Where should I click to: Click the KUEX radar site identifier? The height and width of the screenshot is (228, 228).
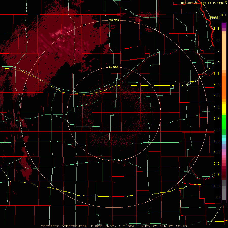146,226
